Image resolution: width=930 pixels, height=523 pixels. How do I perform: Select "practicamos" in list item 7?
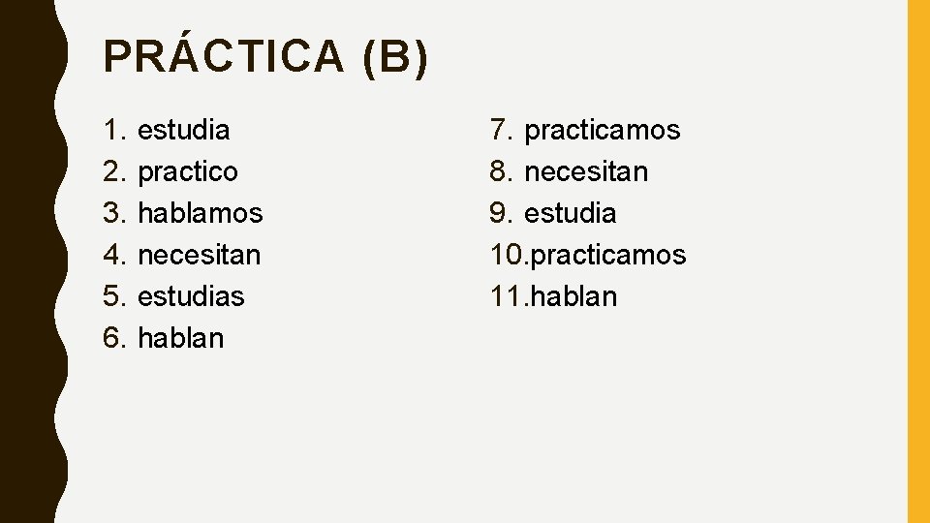click(602, 130)
